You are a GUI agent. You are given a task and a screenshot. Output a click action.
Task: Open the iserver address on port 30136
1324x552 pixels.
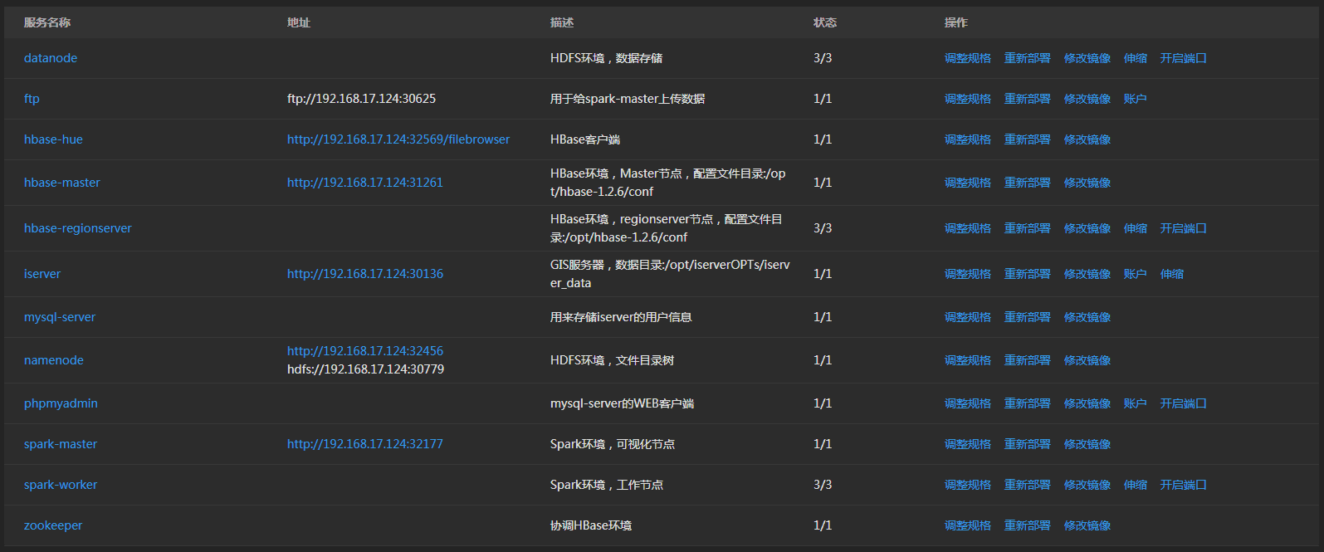pyautogui.click(x=364, y=274)
